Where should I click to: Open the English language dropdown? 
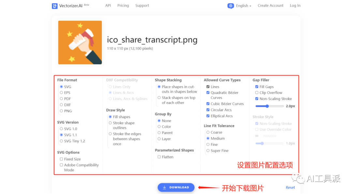click(243, 6)
